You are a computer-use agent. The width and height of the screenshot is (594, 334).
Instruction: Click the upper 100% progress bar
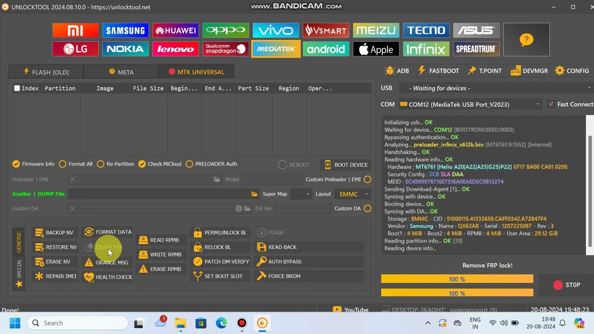tap(457, 279)
